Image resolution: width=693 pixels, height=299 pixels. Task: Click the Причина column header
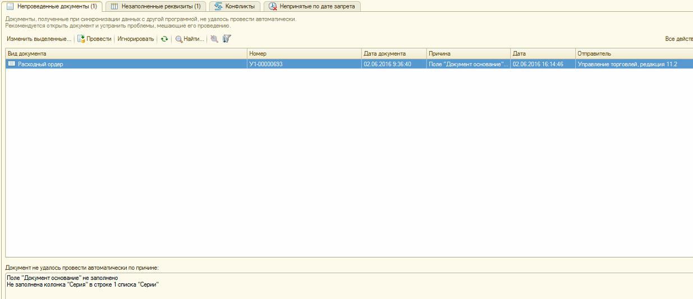pyautogui.click(x=468, y=53)
